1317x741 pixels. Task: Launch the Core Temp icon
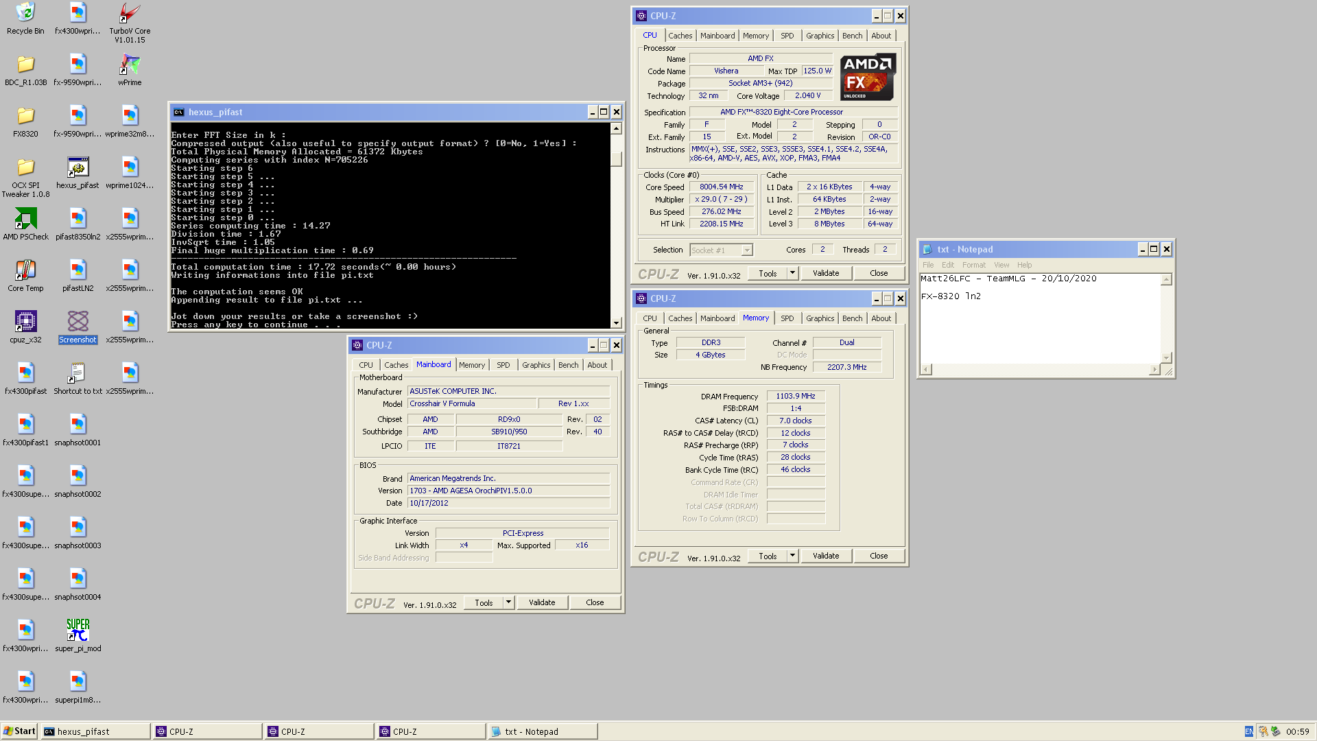(25, 276)
